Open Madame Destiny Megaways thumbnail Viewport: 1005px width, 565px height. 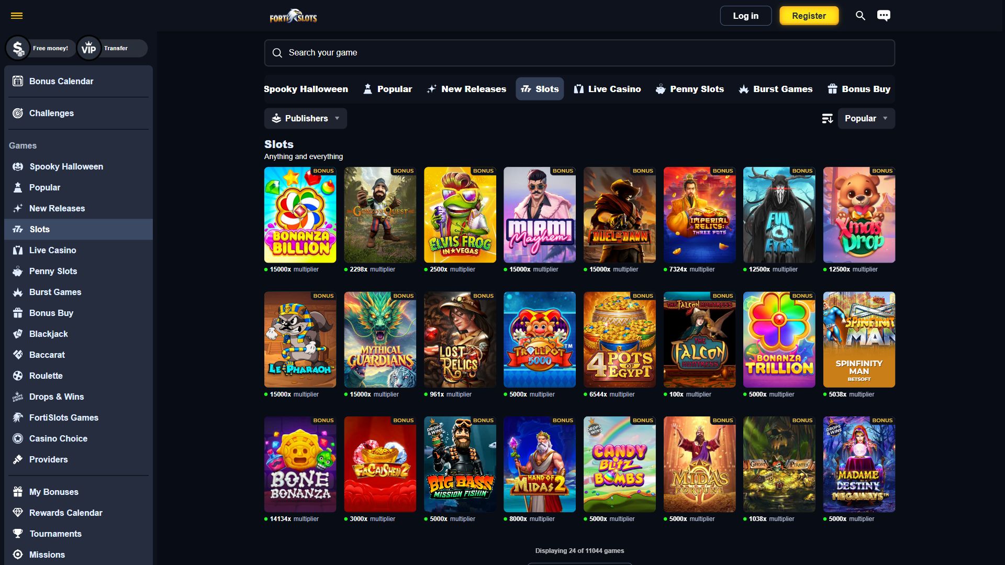tap(859, 465)
